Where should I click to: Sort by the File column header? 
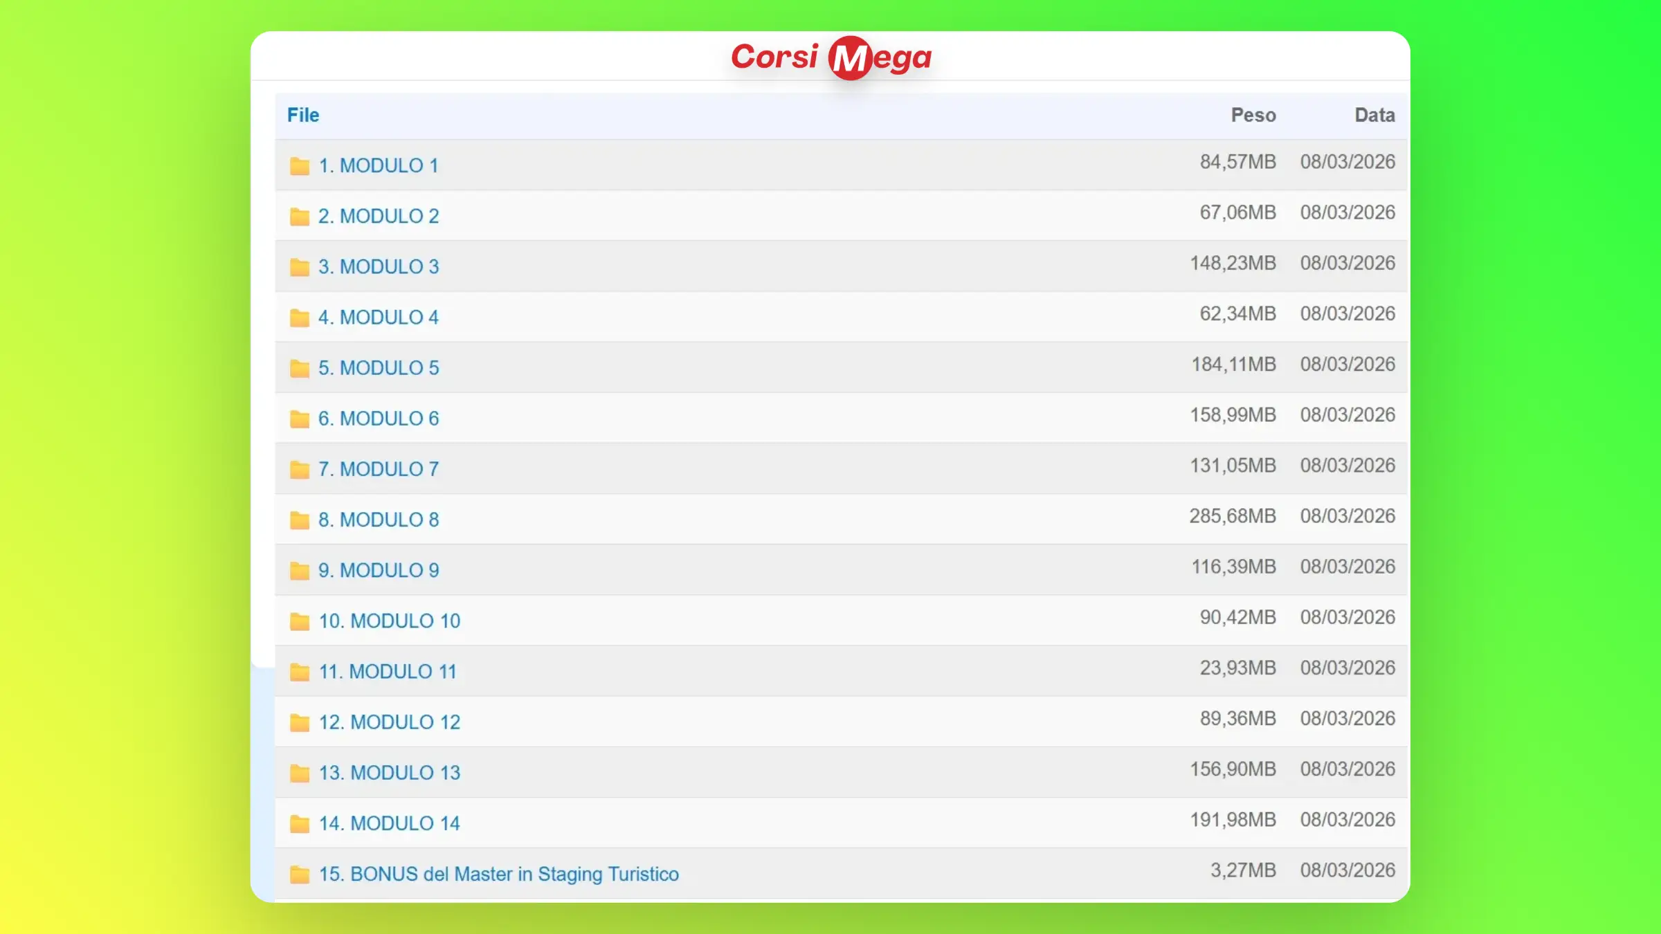click(303, 115)
